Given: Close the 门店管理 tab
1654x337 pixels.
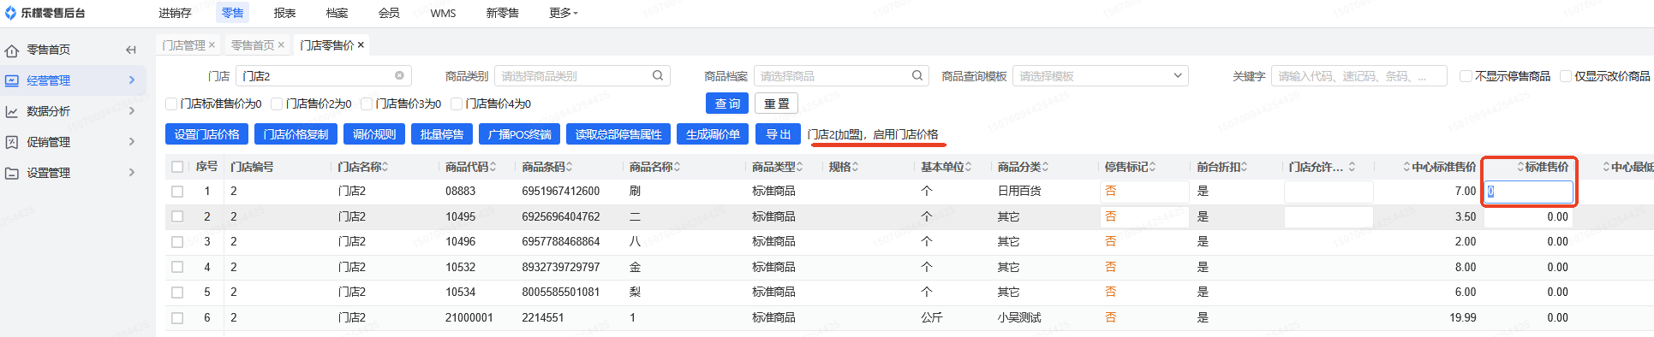Looking at the screenshot, I should pos(212,45).
